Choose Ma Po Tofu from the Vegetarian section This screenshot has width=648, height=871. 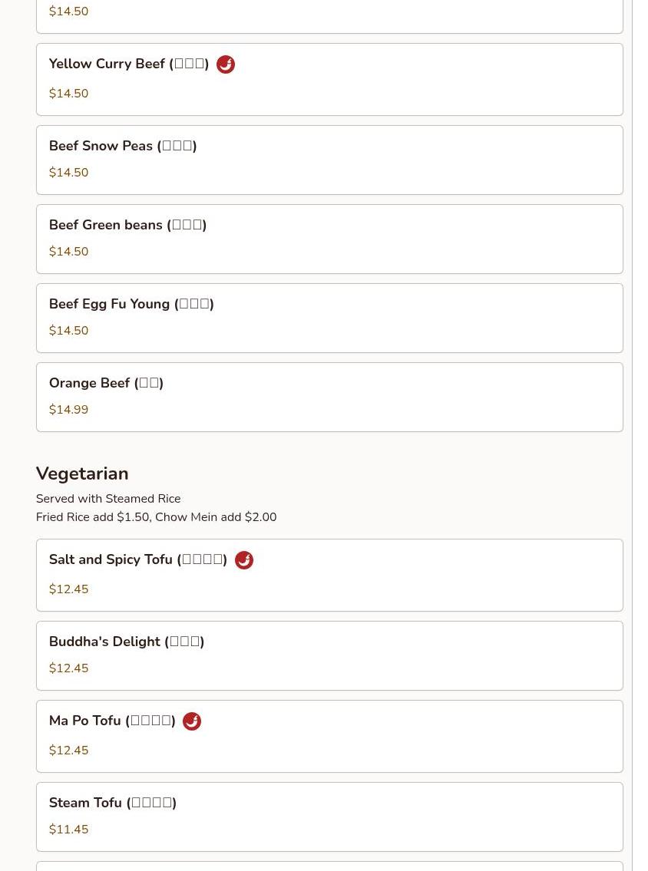pos(112,721)
